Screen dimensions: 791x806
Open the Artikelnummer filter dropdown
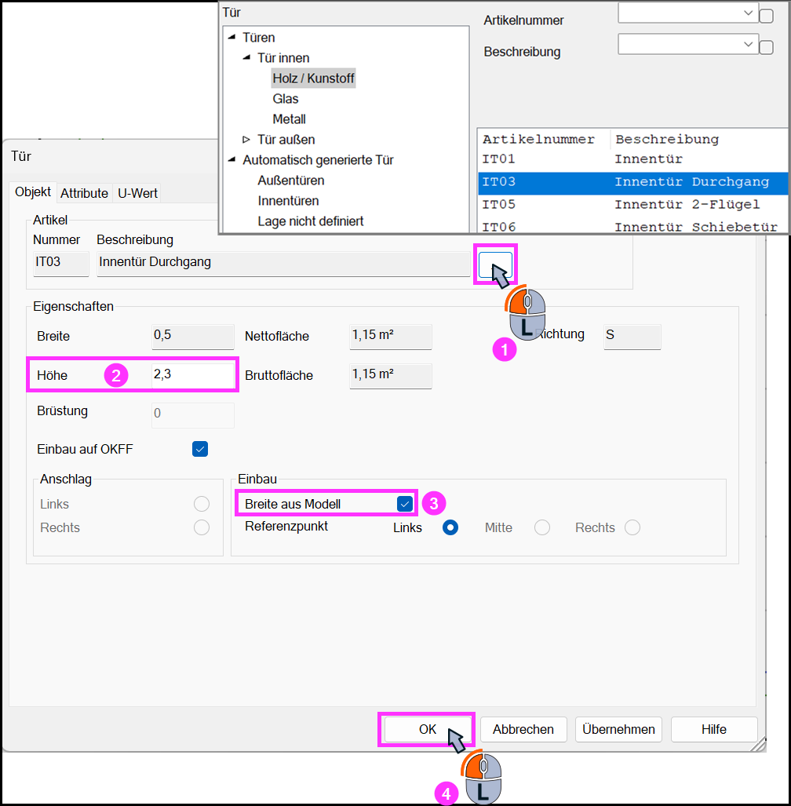tap(687, 13)
